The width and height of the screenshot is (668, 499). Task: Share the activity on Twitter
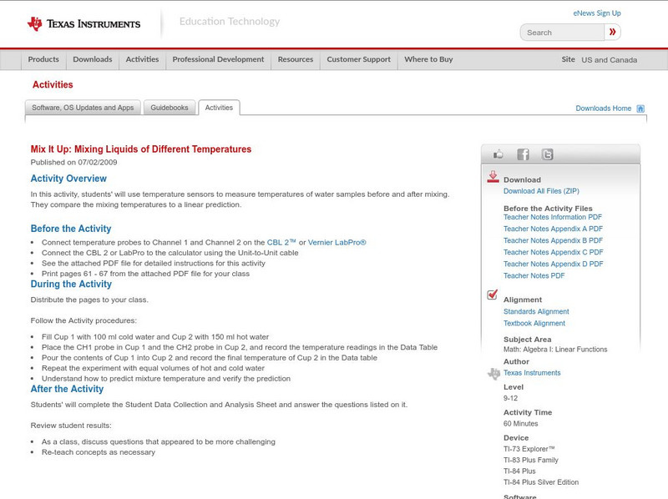pyautogui.click(x=547, y=154)
